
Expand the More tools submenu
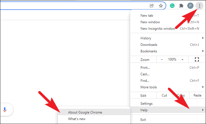pyautogui.click(x=168, y=87)
